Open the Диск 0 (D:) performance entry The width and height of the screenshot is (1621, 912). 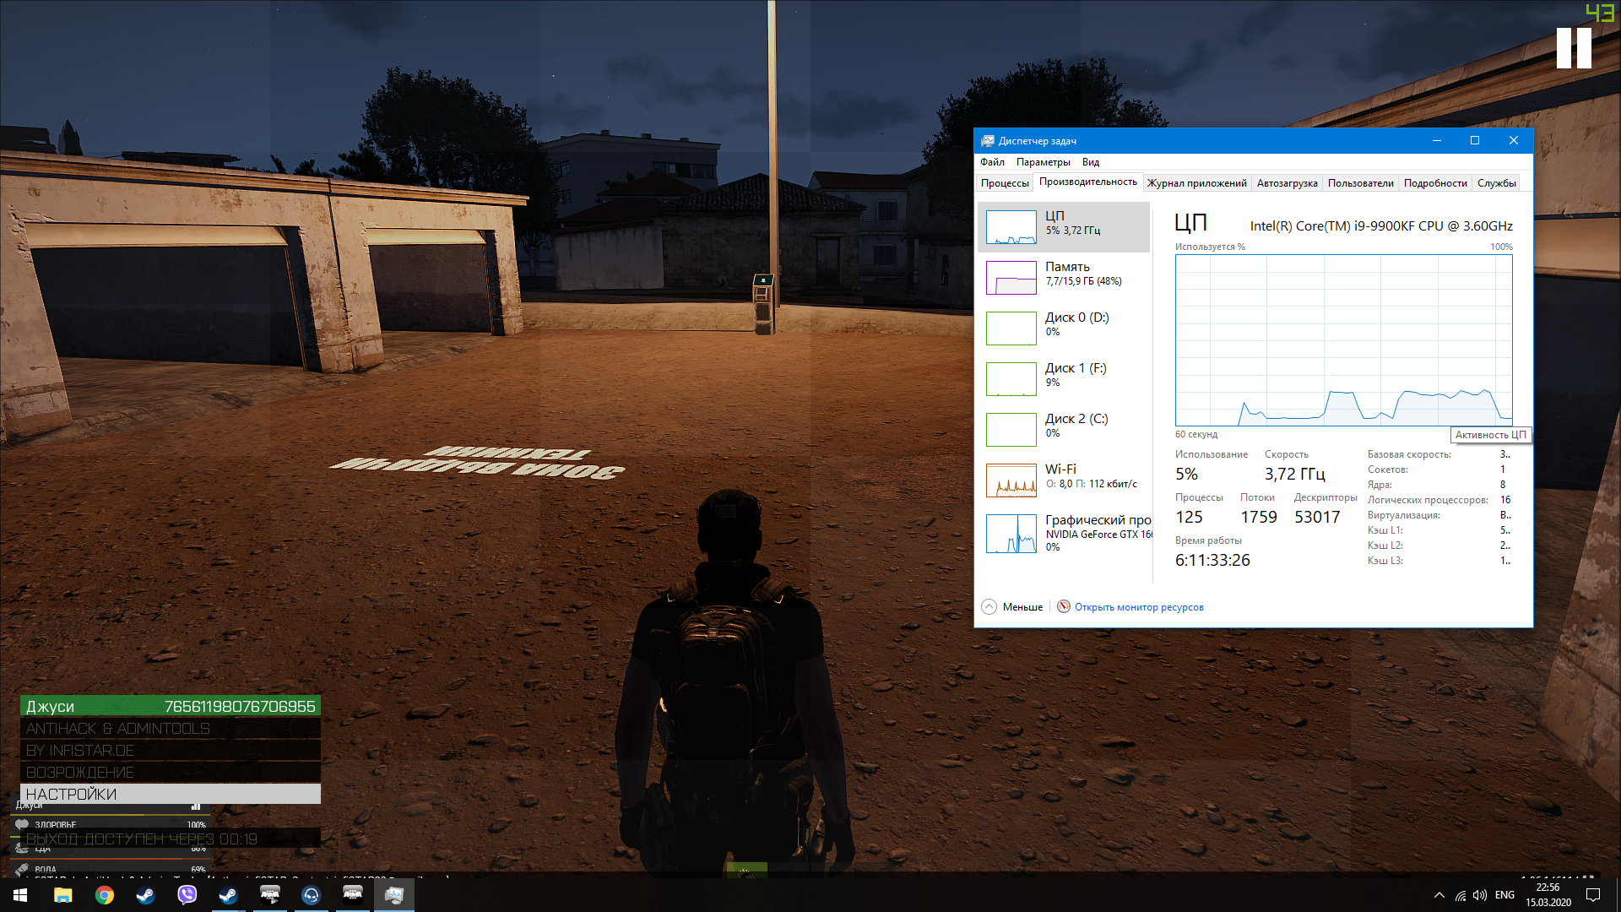pos(1064,328)
